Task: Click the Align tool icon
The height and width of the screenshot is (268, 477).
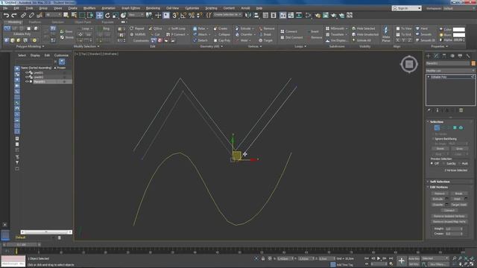Action: coord(256,15)
